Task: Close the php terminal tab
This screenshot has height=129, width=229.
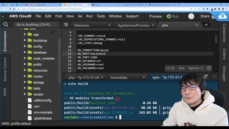Action: pyautogui.click(x=102, y=77)
